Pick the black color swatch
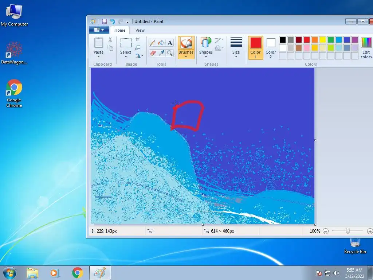This screenshot has width=373, height=280. coord(283,39)
